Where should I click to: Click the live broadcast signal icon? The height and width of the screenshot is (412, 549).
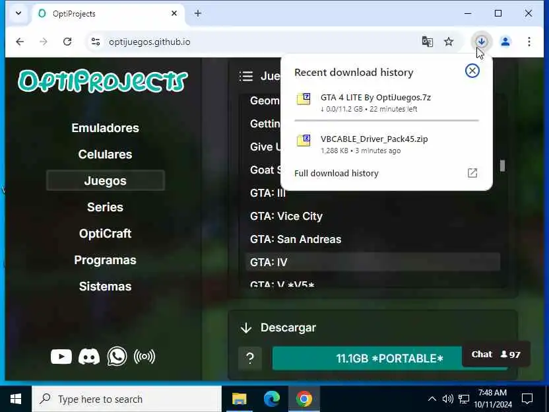point(145,357)
